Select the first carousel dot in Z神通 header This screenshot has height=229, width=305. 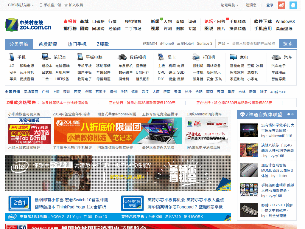[x=289, y=114]
